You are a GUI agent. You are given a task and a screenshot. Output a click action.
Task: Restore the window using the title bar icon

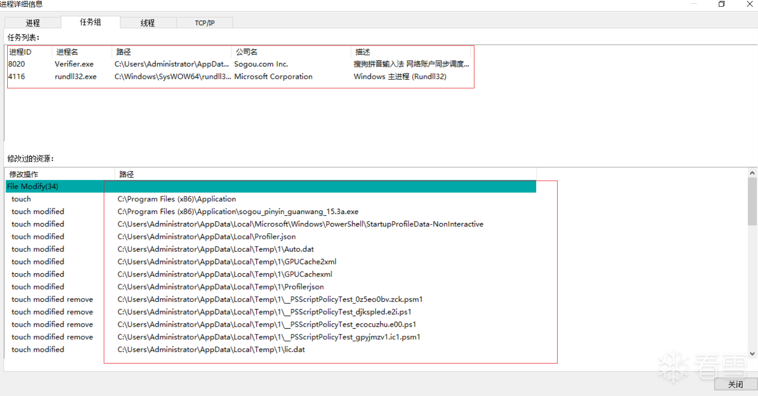coord(722,4)
